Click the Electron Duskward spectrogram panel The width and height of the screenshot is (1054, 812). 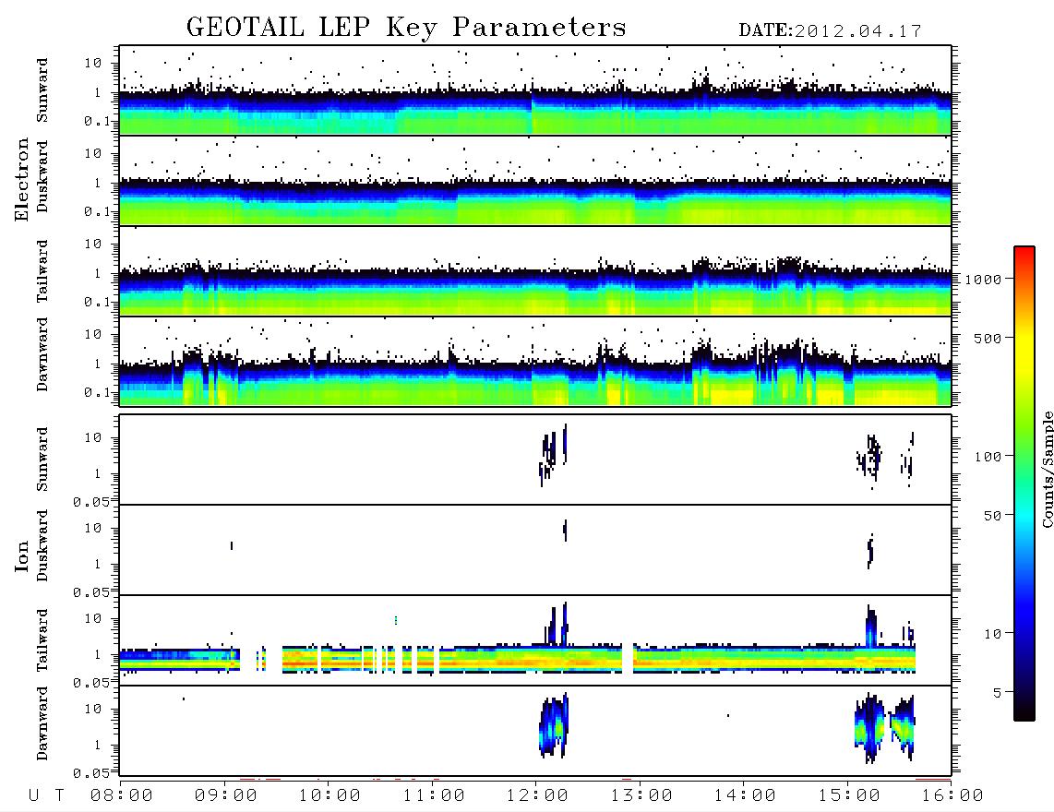point(535,180)
